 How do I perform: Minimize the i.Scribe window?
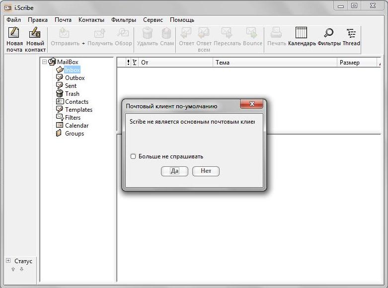click(341, 6)
